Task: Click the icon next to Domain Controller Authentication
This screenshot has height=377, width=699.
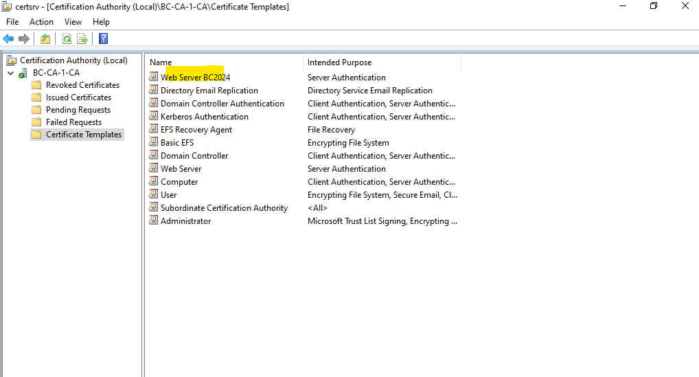Action: pos(153,103)
